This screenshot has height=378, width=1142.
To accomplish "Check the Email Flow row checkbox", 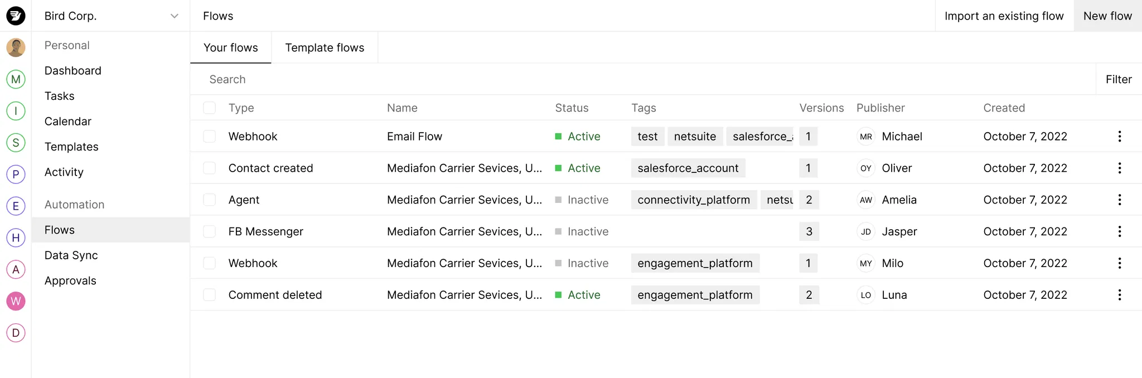I will (210, 137).
